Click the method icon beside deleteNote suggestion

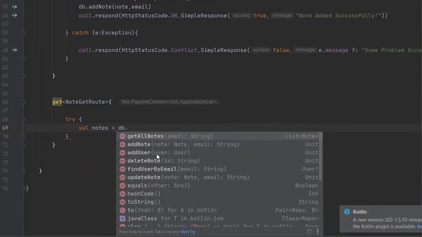pos(123,161)
